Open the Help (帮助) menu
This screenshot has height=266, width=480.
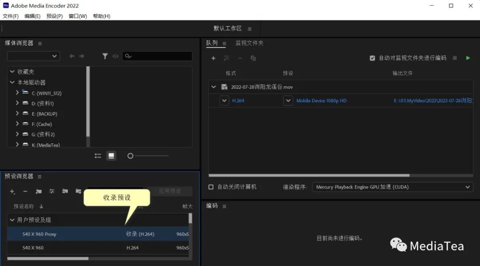point(102,16)
